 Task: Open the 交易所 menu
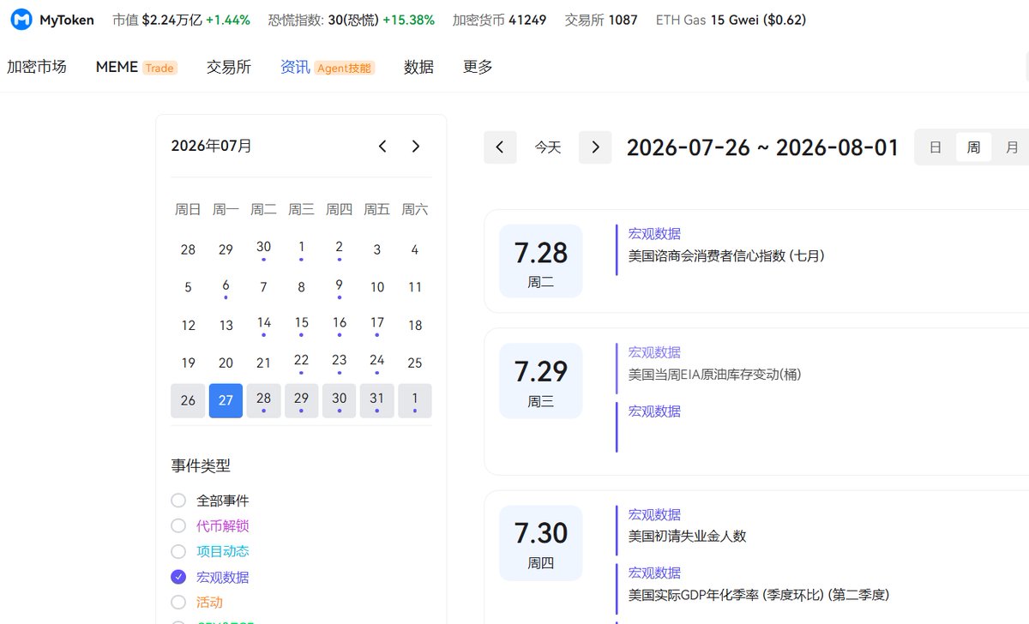click(x=229, y=67)
